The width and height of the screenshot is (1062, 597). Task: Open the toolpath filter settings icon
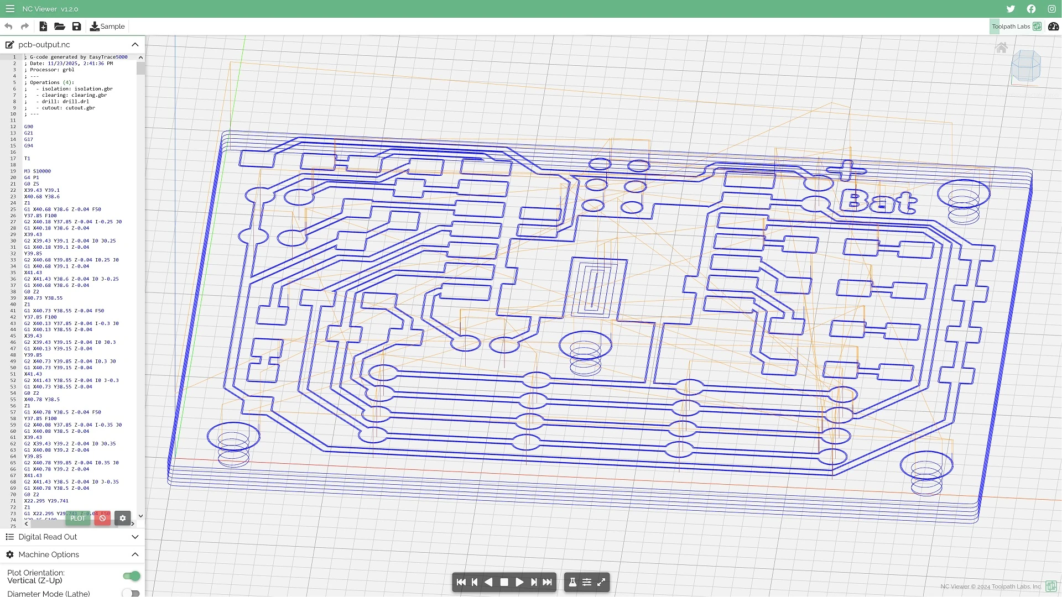pyautogui.click(x=587, y=582)
